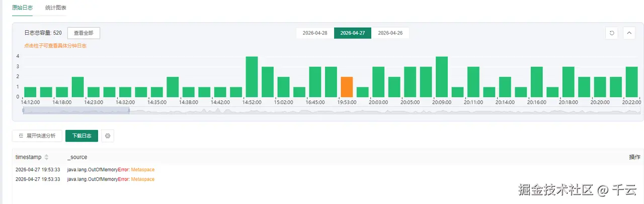Open log column settings gear icon
Screen dimensions: 644x204
[x=108, y=136]
